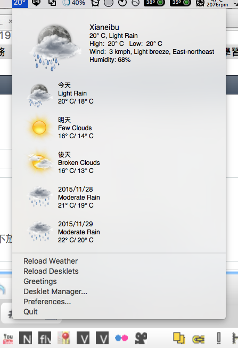This screenshot has height=348, width=238.
Task: Click the Humidity: 68% text
Action: (x=110, y=60)
